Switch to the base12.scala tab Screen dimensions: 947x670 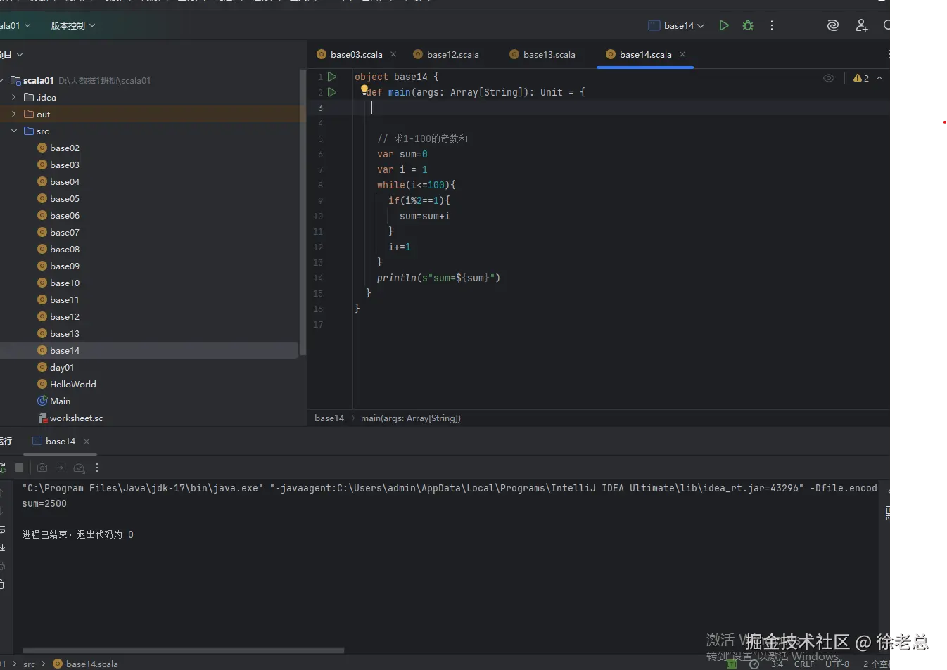coord(452,54)
